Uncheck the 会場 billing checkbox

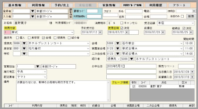(43, 38)
